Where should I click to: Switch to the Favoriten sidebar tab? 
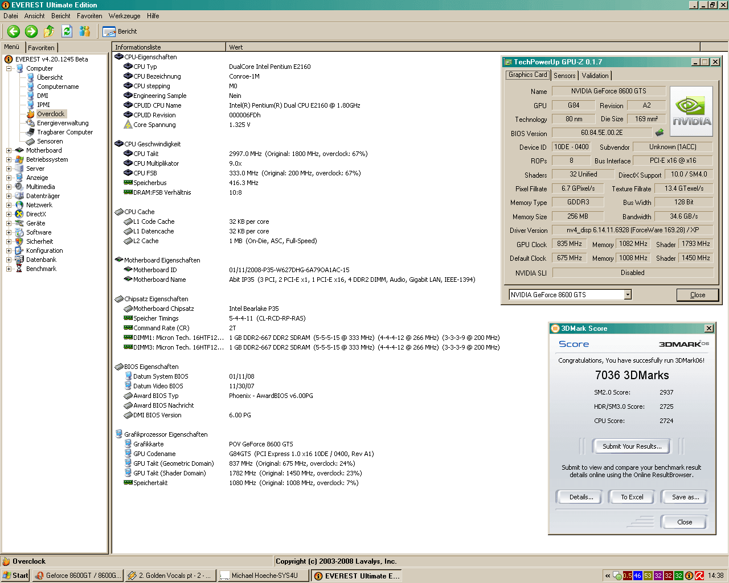[42, 48]
